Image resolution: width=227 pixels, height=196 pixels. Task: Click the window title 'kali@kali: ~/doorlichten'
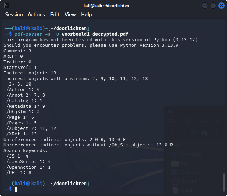(x=106, y=6)
